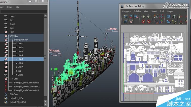Click the defaultLightSet sphere icon
The height and width of the screenshot is (107, 191).
coord(6,98)
